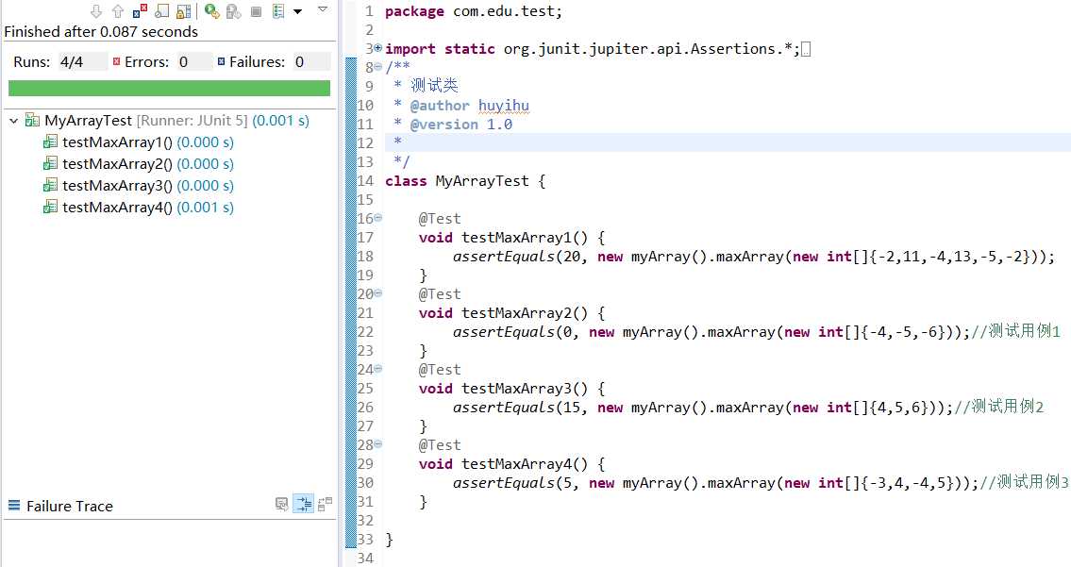Select testMaxArray3() result row
The image size is (1071, 567).
148,185
